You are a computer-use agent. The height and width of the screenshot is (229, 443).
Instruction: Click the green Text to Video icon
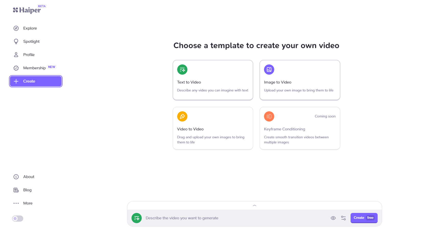[182, 70]
